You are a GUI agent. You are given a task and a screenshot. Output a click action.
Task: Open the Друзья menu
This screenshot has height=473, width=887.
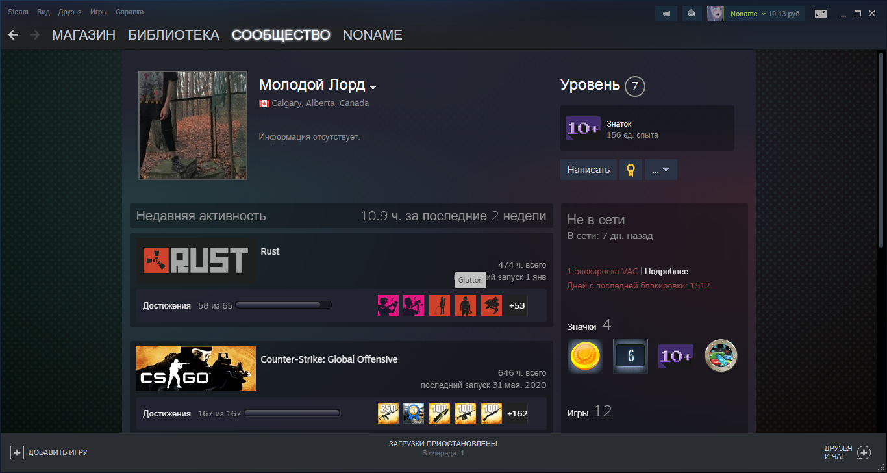coord(70,12)
